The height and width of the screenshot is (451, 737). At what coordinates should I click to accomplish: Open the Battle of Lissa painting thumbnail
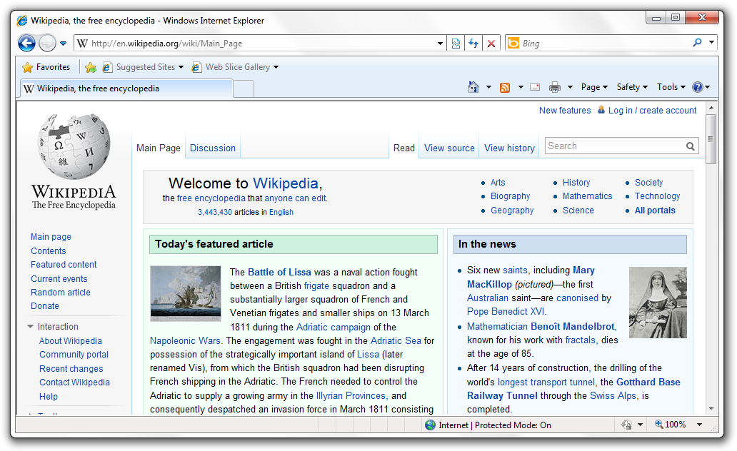(x=185, y=293)
